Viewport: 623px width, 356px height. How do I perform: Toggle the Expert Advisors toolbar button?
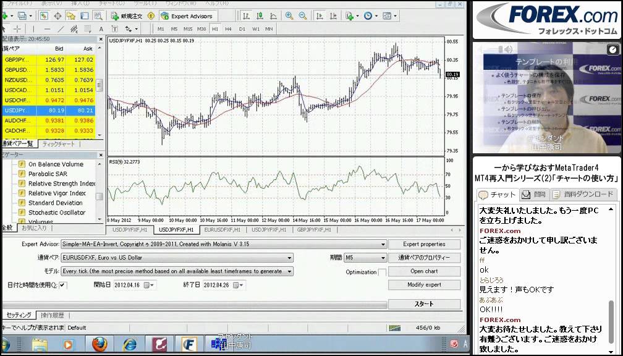click(186, 16)
